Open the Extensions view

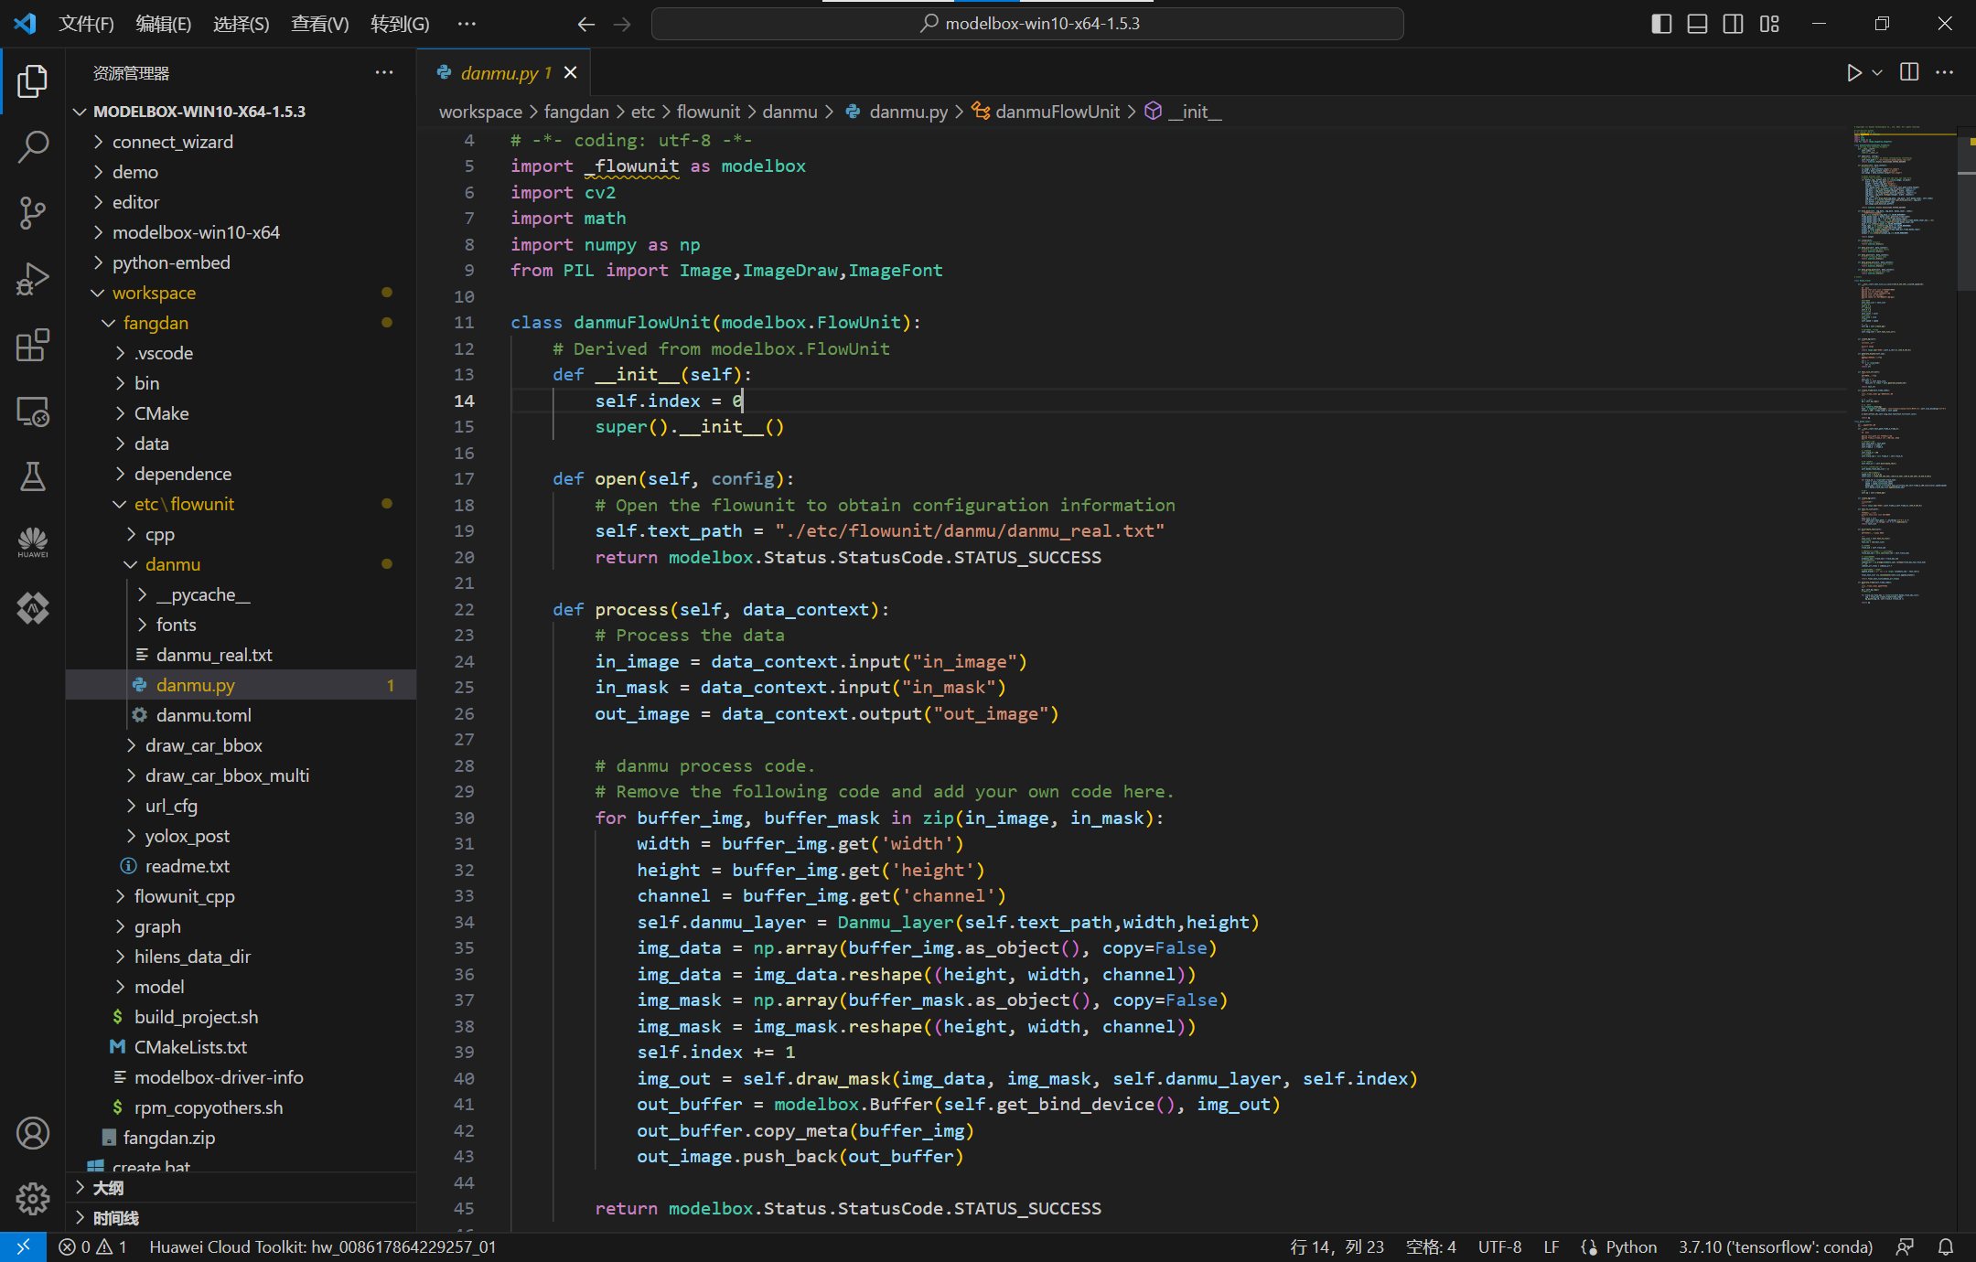(33, 346)
